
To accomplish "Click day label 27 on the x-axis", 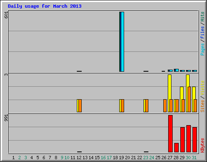I will (x=170, y=158).
